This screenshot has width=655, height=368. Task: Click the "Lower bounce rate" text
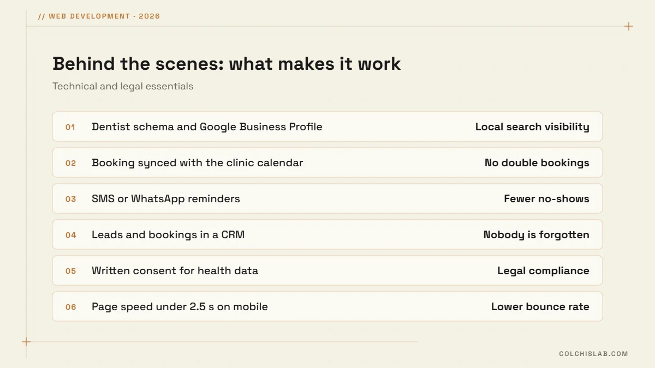(540, 307)
